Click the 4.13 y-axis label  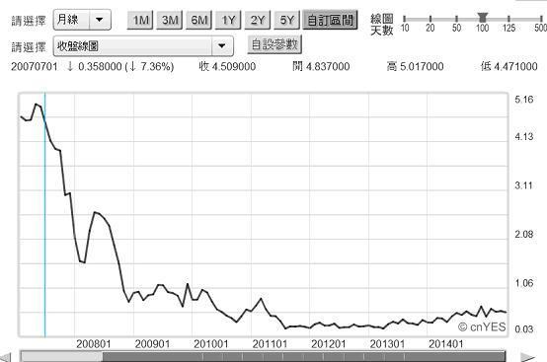524,136
